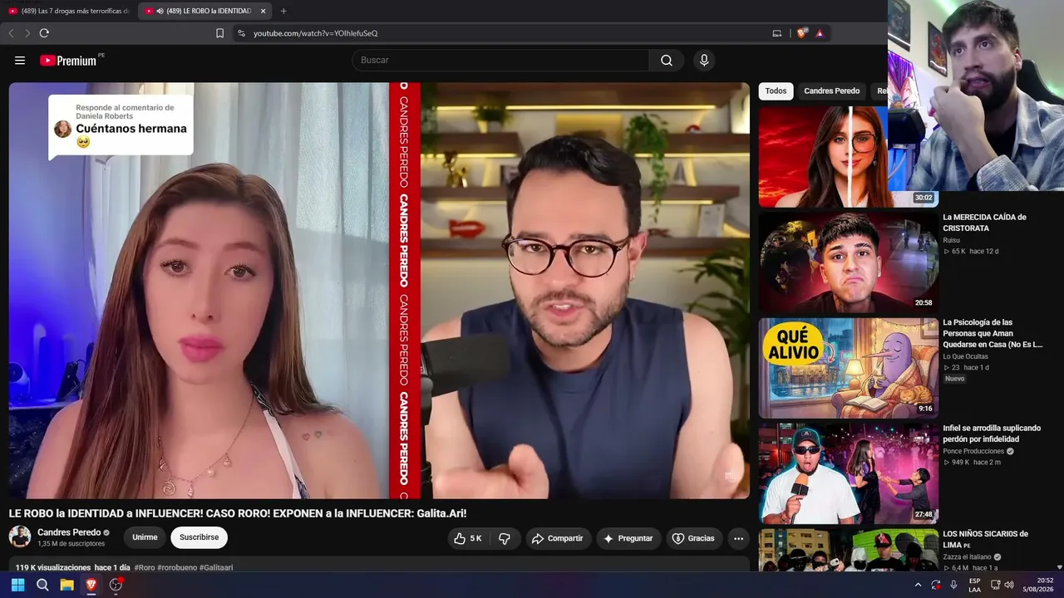This screenshot has height=598, width=1064.
Task: Open 'La MERECIDA CAÍDA de CRISTORATA' thumbnail
Action: (848, 262)
